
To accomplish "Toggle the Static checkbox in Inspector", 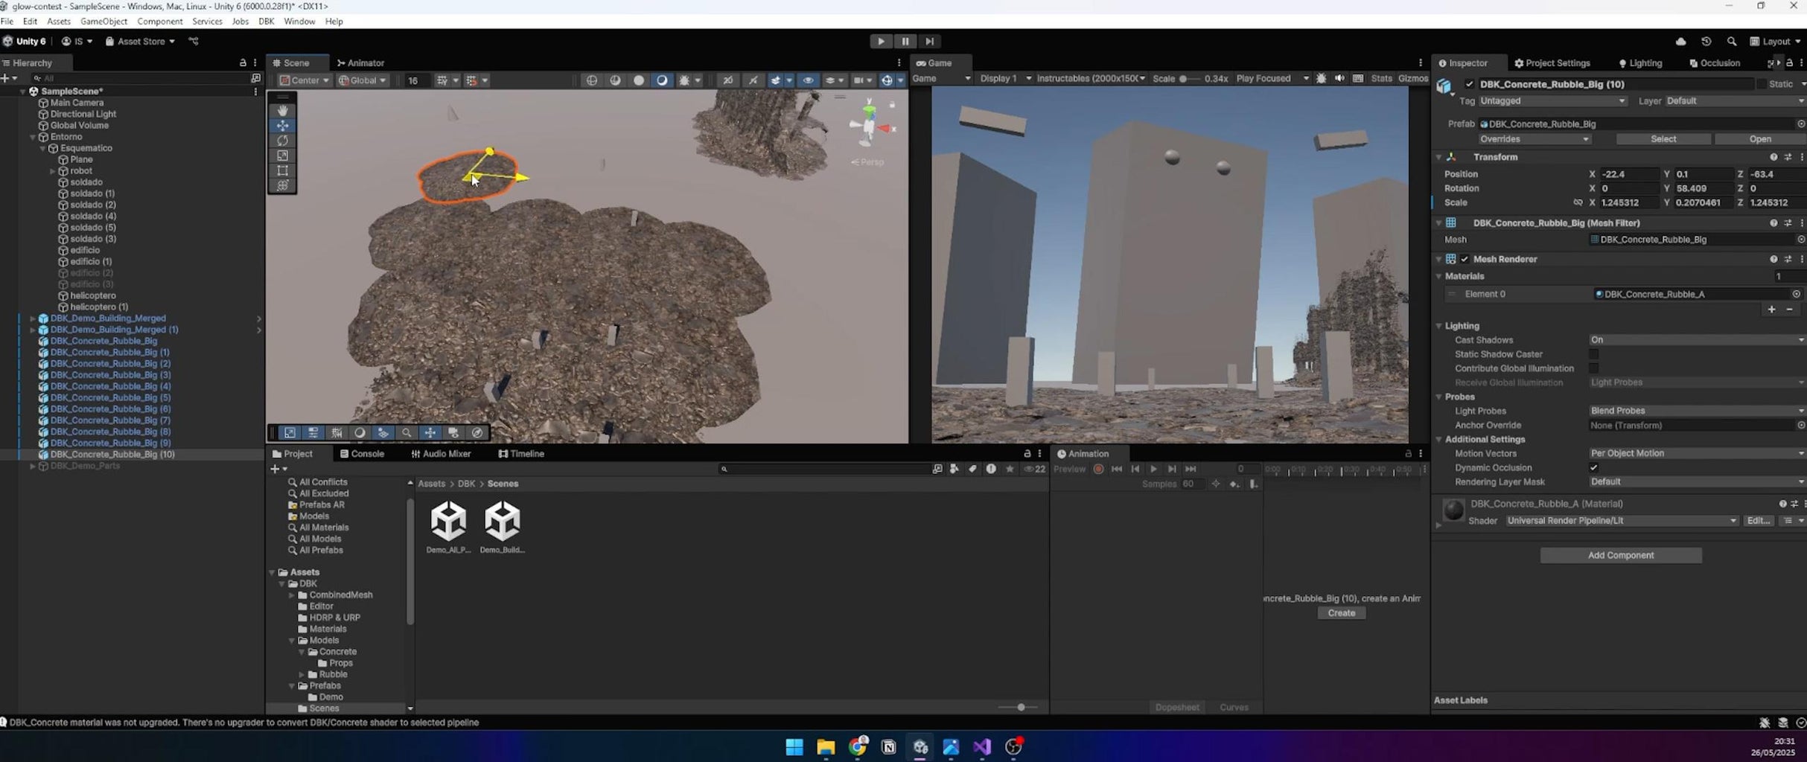I will tap(1762, 84).
